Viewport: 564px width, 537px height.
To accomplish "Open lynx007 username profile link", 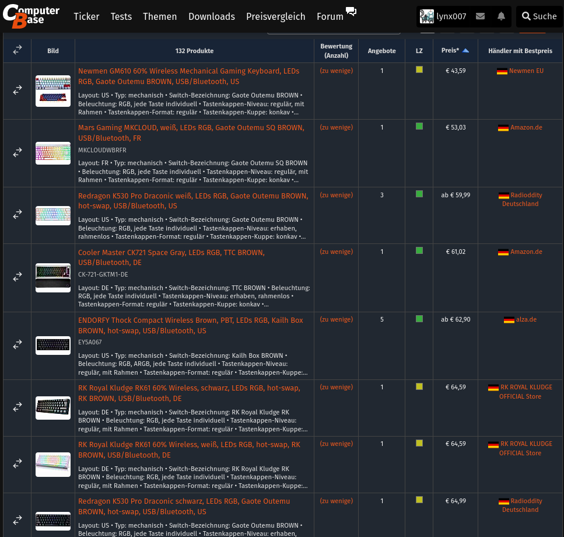I will 451,16.
